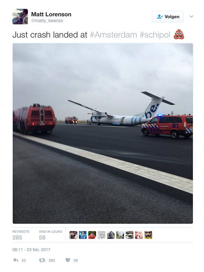
Task: Click the anime girl avatar
Action: [x=139, y=235]
